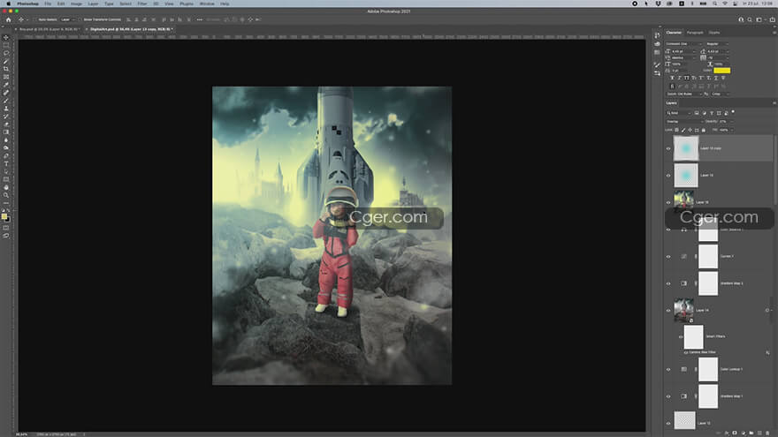Open font family dropdown in Character
The width and height of the screenshot is (778, 437).
[x=683, y=44]
